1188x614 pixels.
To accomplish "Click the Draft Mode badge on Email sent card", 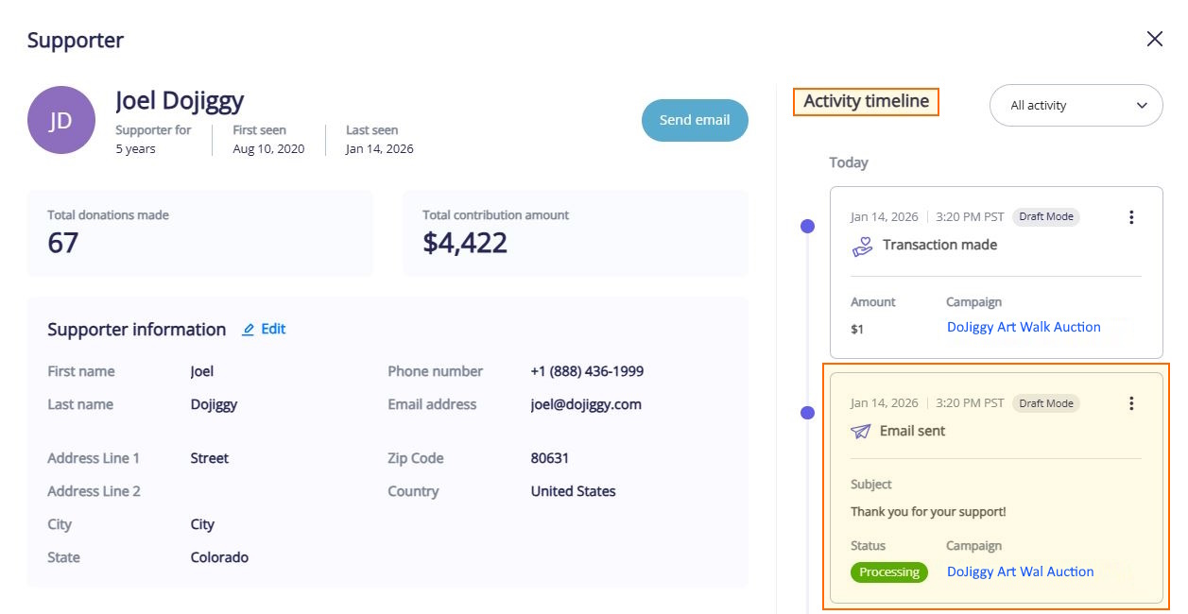I will [x=1046, y=403].
